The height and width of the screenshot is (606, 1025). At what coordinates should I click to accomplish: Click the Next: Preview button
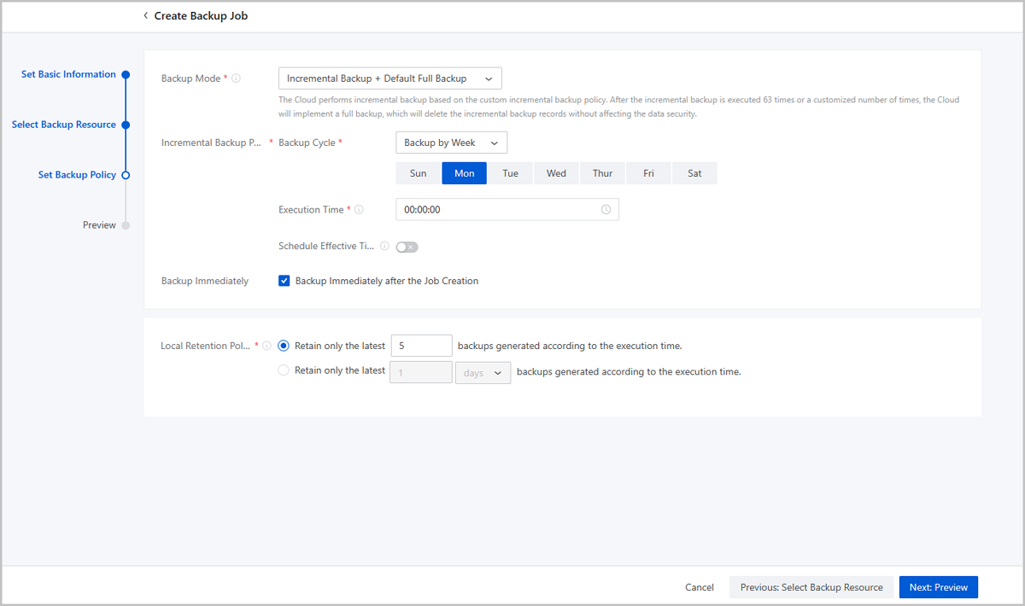pyautogui.click(x=938, y=587)
